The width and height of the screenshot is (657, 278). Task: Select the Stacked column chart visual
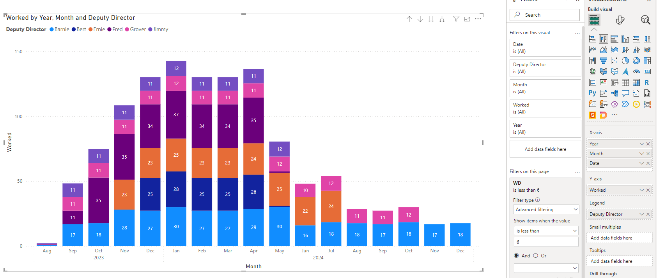pyautogui.click(x=603, y=39)
